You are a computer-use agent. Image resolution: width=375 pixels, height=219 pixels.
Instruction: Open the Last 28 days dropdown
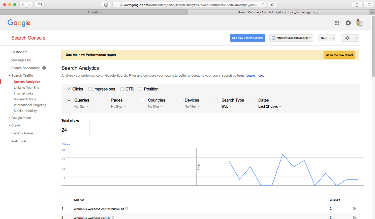tap(269, 107)
